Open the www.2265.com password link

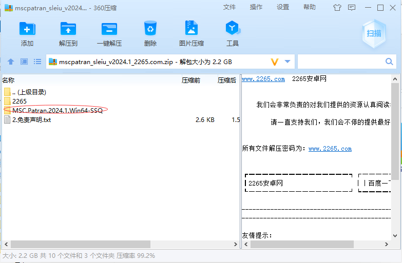(330, 149)
